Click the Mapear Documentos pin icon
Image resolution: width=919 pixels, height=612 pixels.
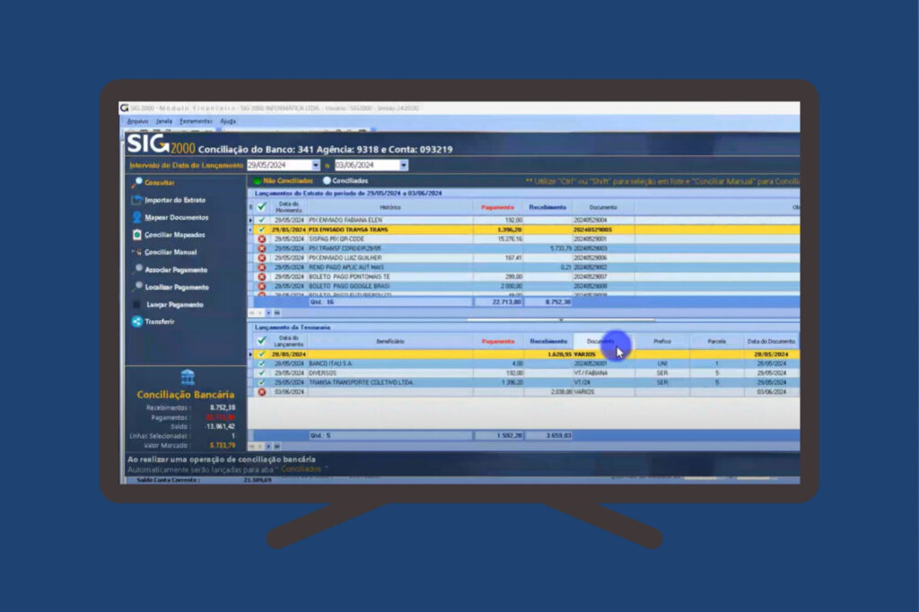pos(137,217)
